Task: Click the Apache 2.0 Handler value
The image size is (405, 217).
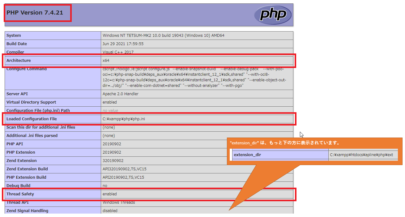Action: pyautogui.click(x=121, y=94)
